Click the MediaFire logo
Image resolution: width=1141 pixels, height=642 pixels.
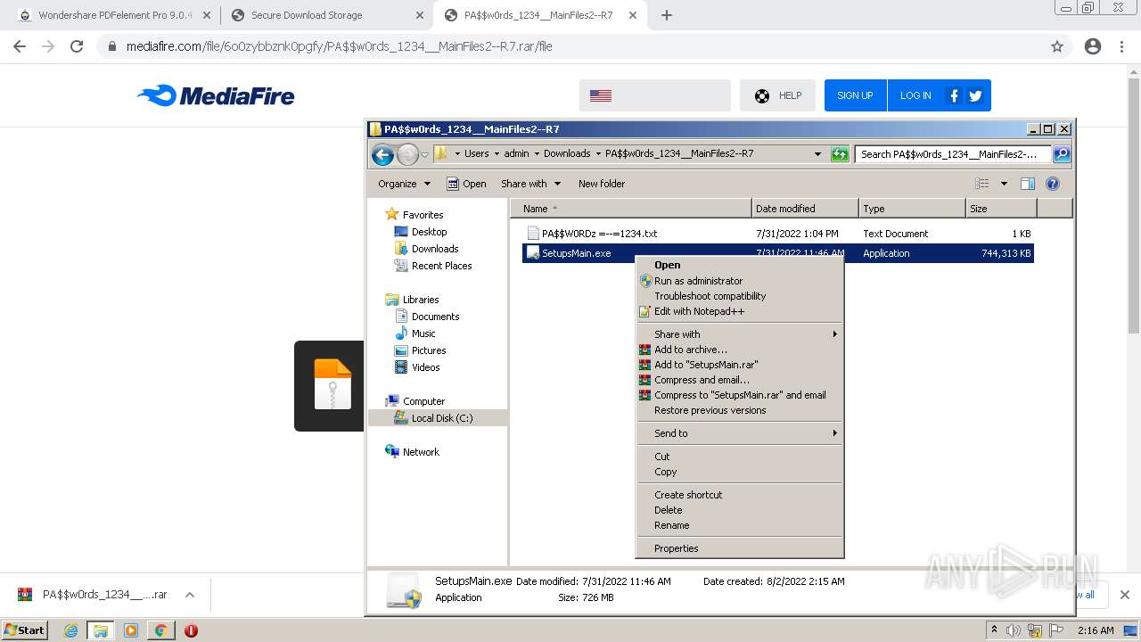click(x=216, y=95)
